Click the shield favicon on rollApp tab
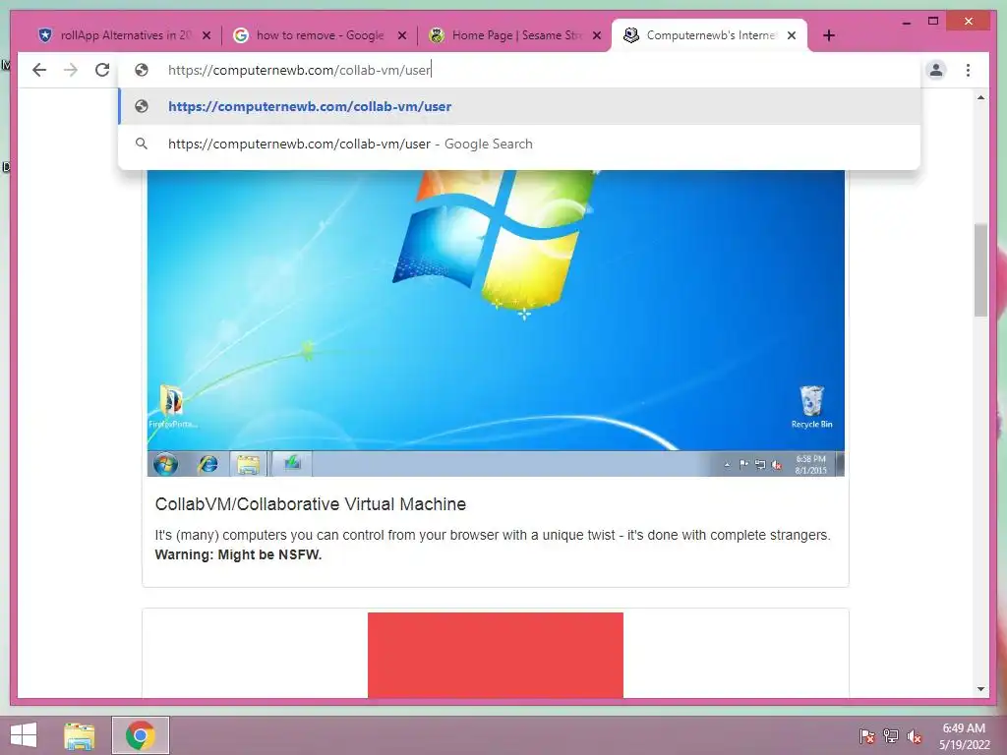Image resolution: width=1007 pixels, height=755 pixels. [45, 35]
